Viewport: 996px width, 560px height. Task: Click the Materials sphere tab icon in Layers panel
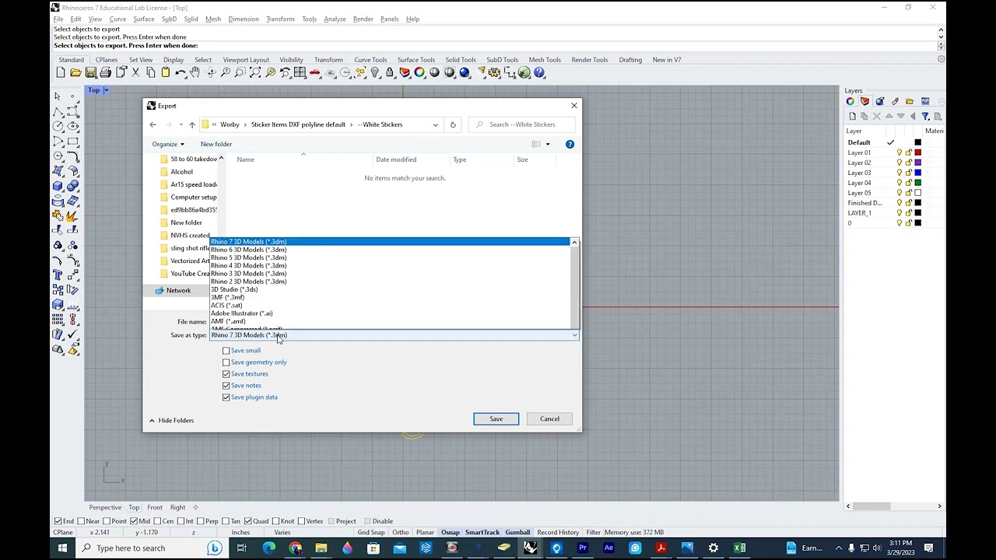879,101
